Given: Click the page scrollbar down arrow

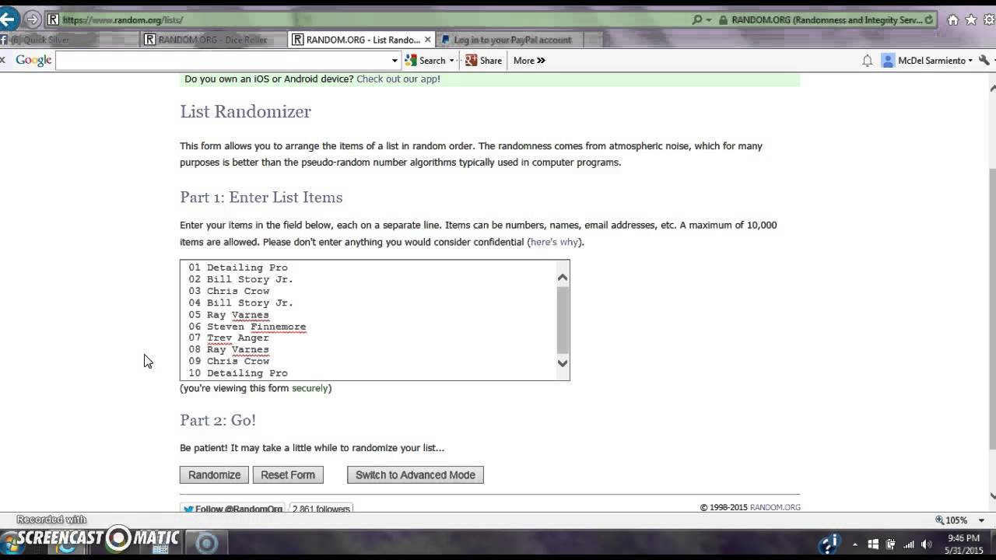Looking at the screenshot, I should (x=992, y=495).
